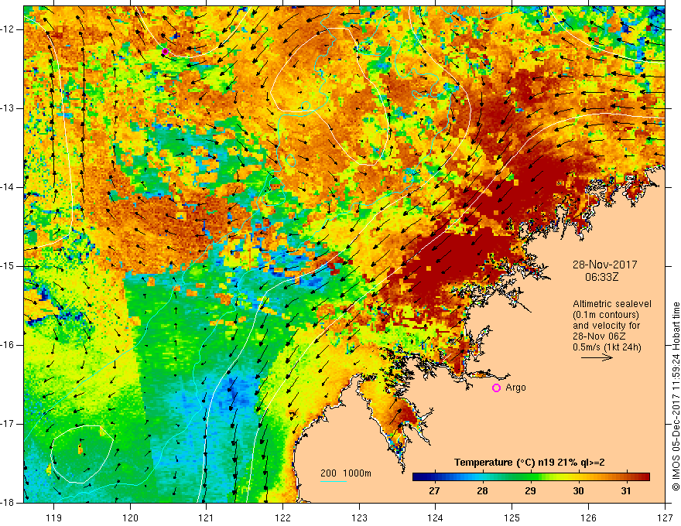Click the IMOS copyright timestamp text
Screen dimensions: 681x526
pos(676,396)
